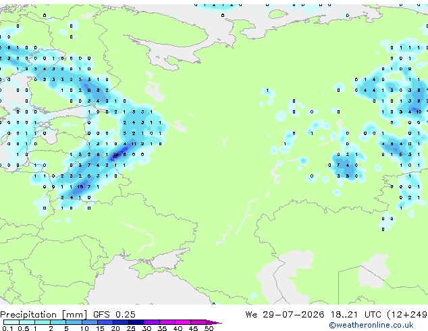428x331 pixels.
Task: Pick the legend swatch between 20 and 25
Action: click(121, 322)
